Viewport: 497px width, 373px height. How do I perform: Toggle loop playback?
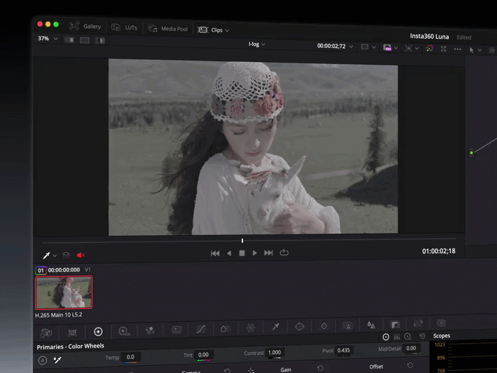284,252
